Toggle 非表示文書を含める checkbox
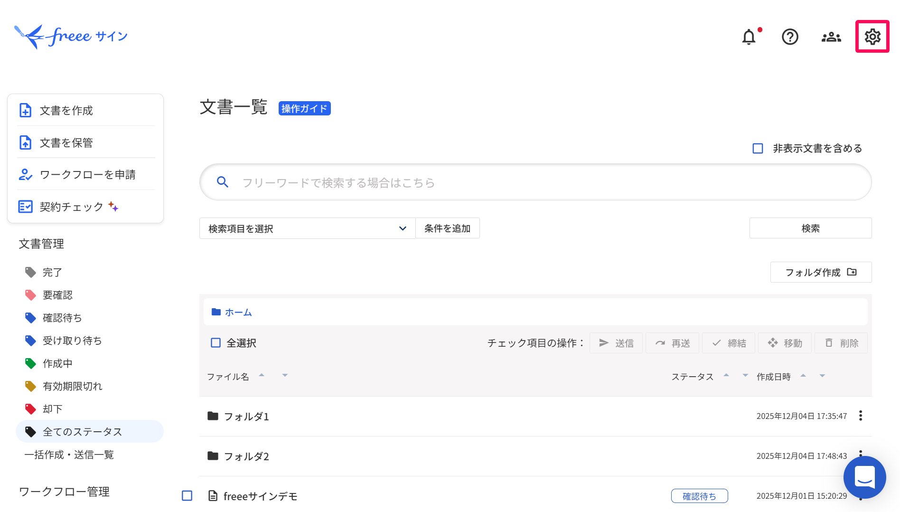 758,148
